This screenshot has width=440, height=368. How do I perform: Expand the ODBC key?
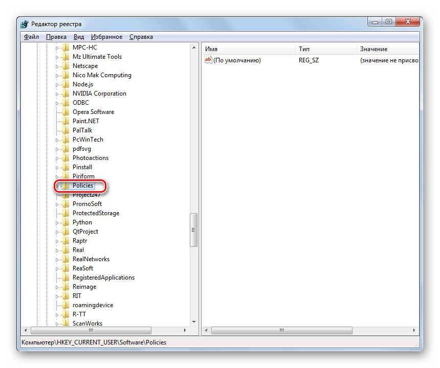(x=57, y=103)
